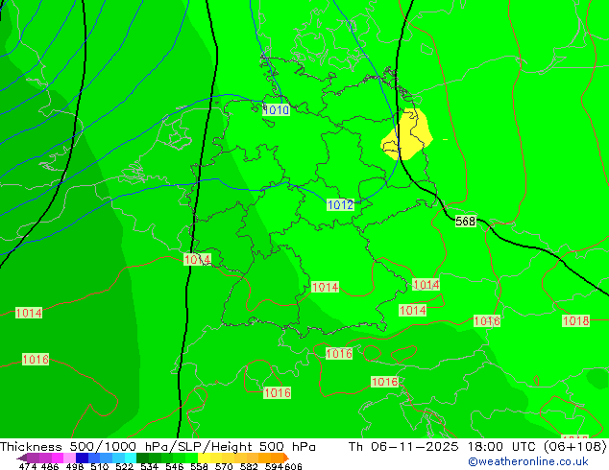Click the light pink legend swatch
The height and width of the screenshot is (470, 609).
[69, 458]
